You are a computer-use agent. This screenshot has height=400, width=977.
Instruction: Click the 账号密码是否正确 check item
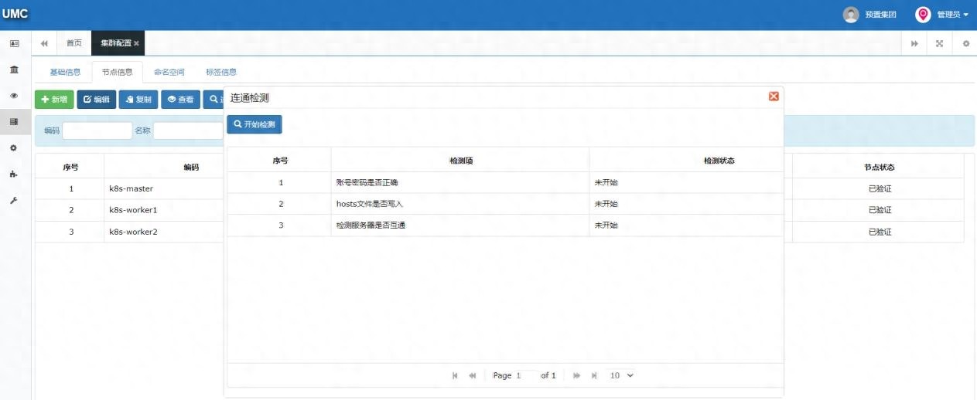(367, 182)
